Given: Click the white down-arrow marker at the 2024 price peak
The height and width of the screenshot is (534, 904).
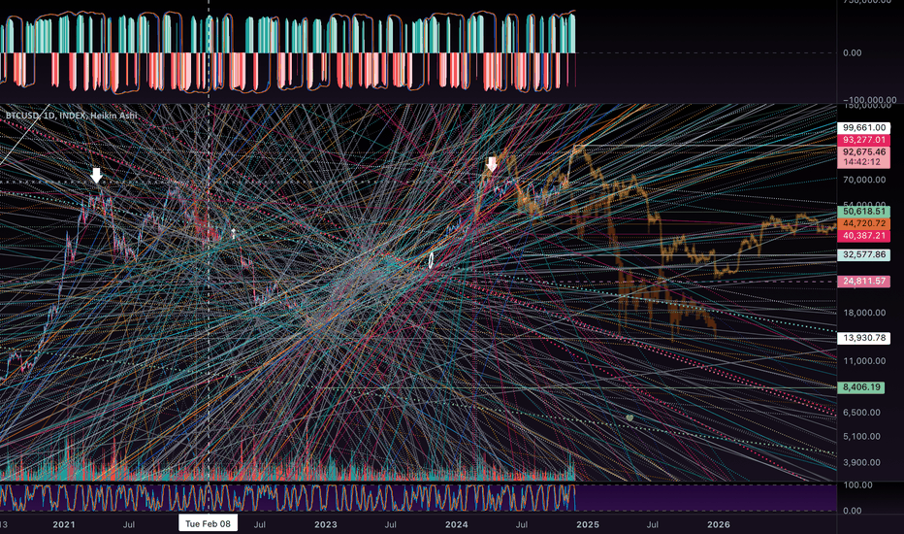Looking at the screenshot, I should [x=491, y=163].
